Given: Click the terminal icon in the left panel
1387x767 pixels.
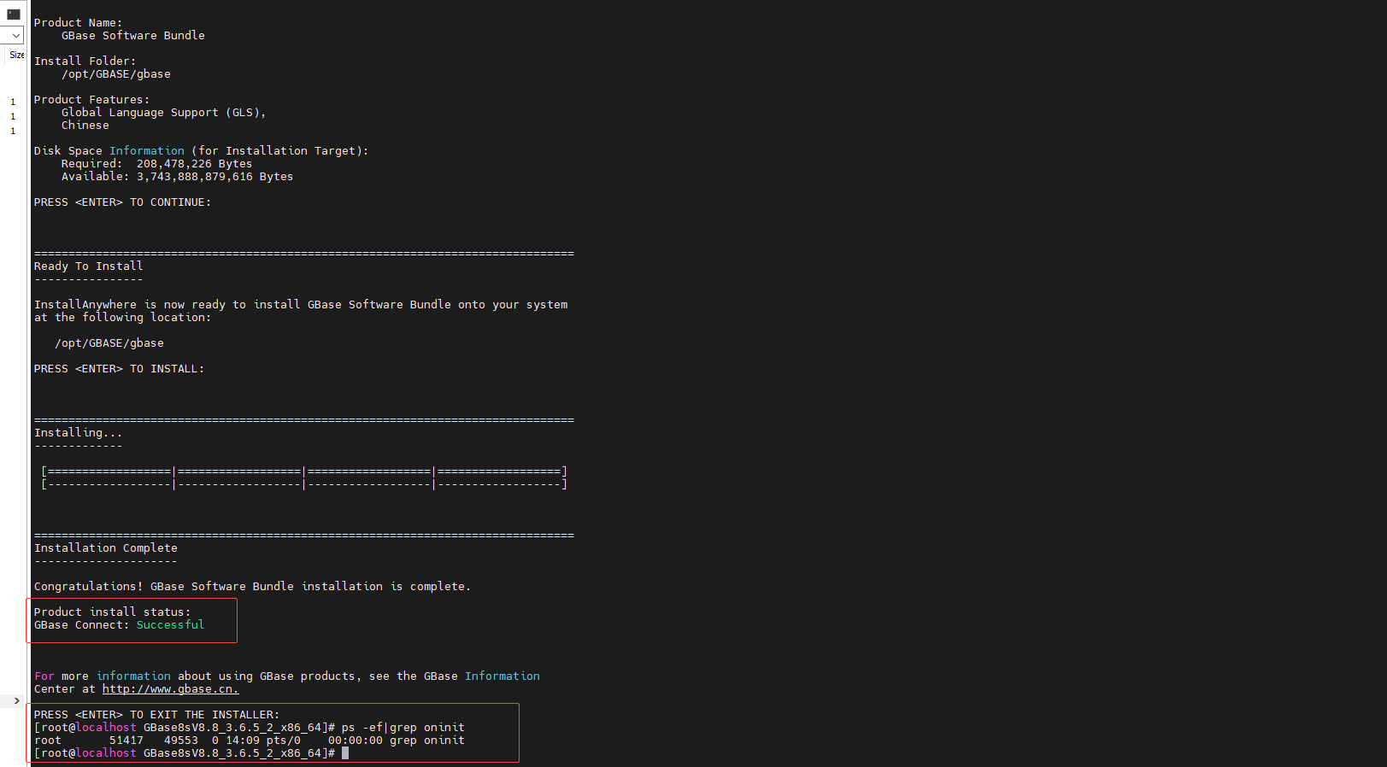Looking at the screenshot, I should coord(13,14).
